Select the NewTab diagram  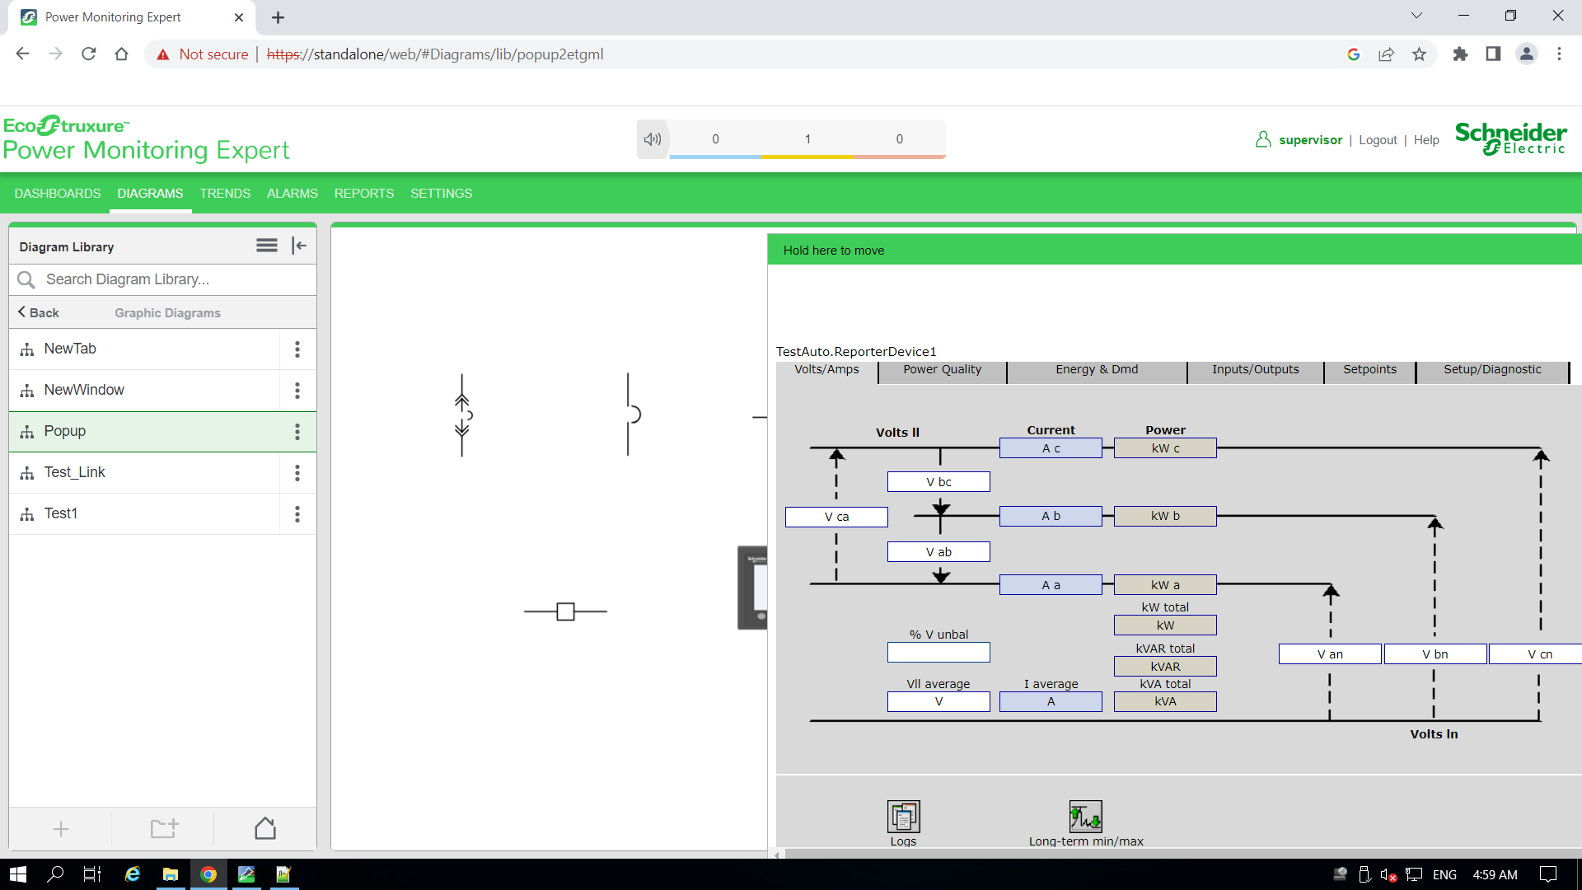[x=144, y=349]
